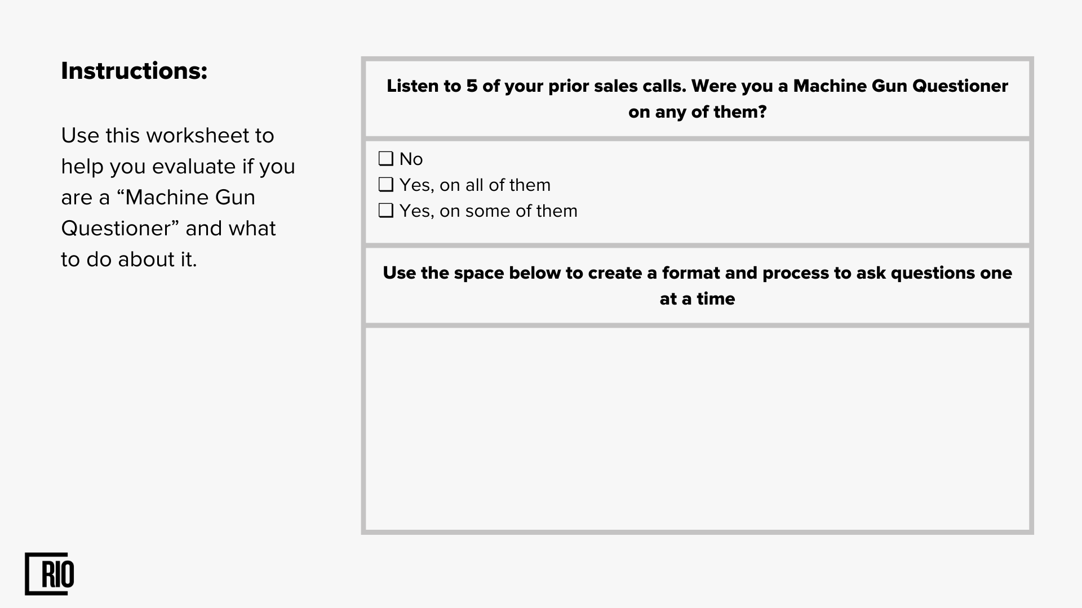The width and height of the screenshot is (1082, 608).
Task: Click the "Use this worksheet to" line
Action: click(x=167, y=136)
